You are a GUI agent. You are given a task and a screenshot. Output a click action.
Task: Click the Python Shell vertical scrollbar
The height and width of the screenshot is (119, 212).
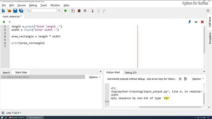tap(204, 98)
